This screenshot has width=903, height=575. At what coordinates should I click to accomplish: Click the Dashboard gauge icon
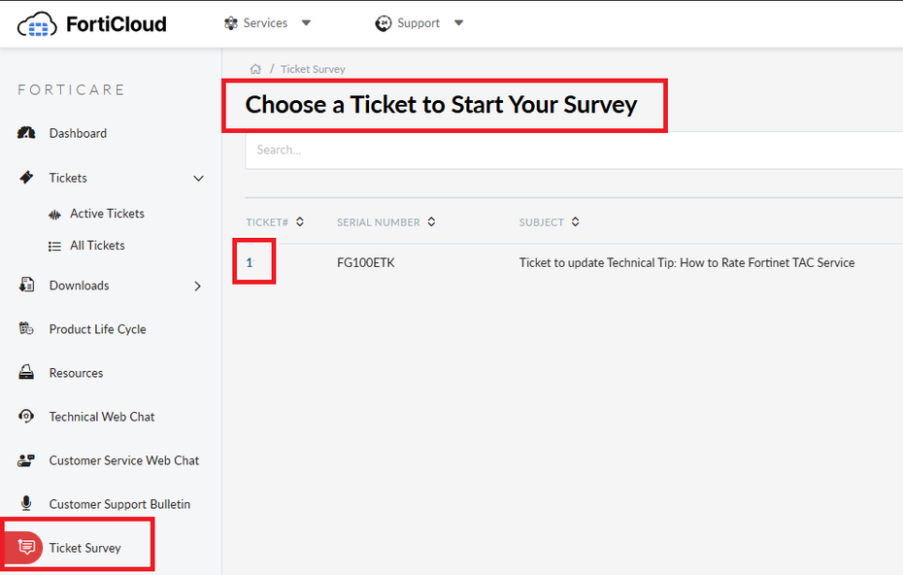[x=27, y=133]
